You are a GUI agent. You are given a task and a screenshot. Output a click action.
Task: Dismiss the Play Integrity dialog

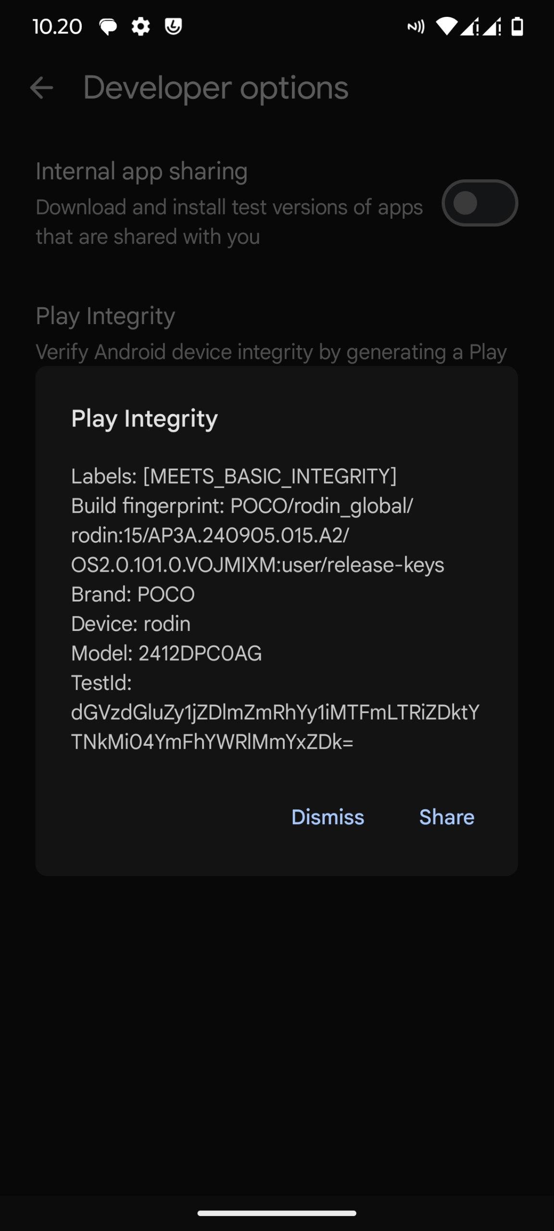[x=327, y=817]
